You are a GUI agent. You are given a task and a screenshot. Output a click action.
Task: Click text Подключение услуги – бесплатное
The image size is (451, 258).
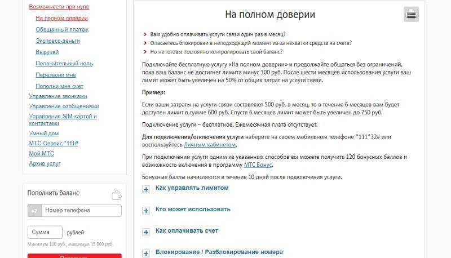click(188, 125)
